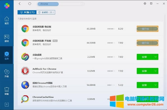This screenshot has width=167, height=110.
Task: Click the search box containing chrome
Action: point(61,4)
